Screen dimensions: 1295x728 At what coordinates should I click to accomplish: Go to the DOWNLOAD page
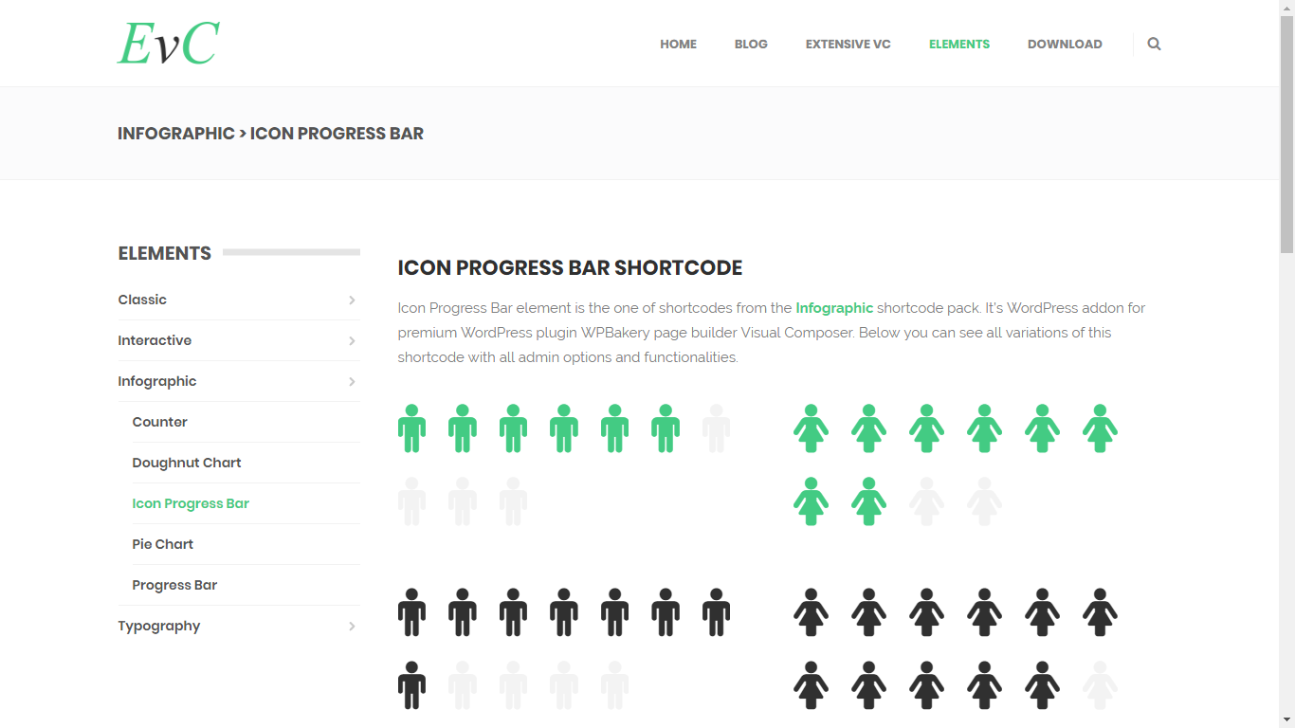1065,44
